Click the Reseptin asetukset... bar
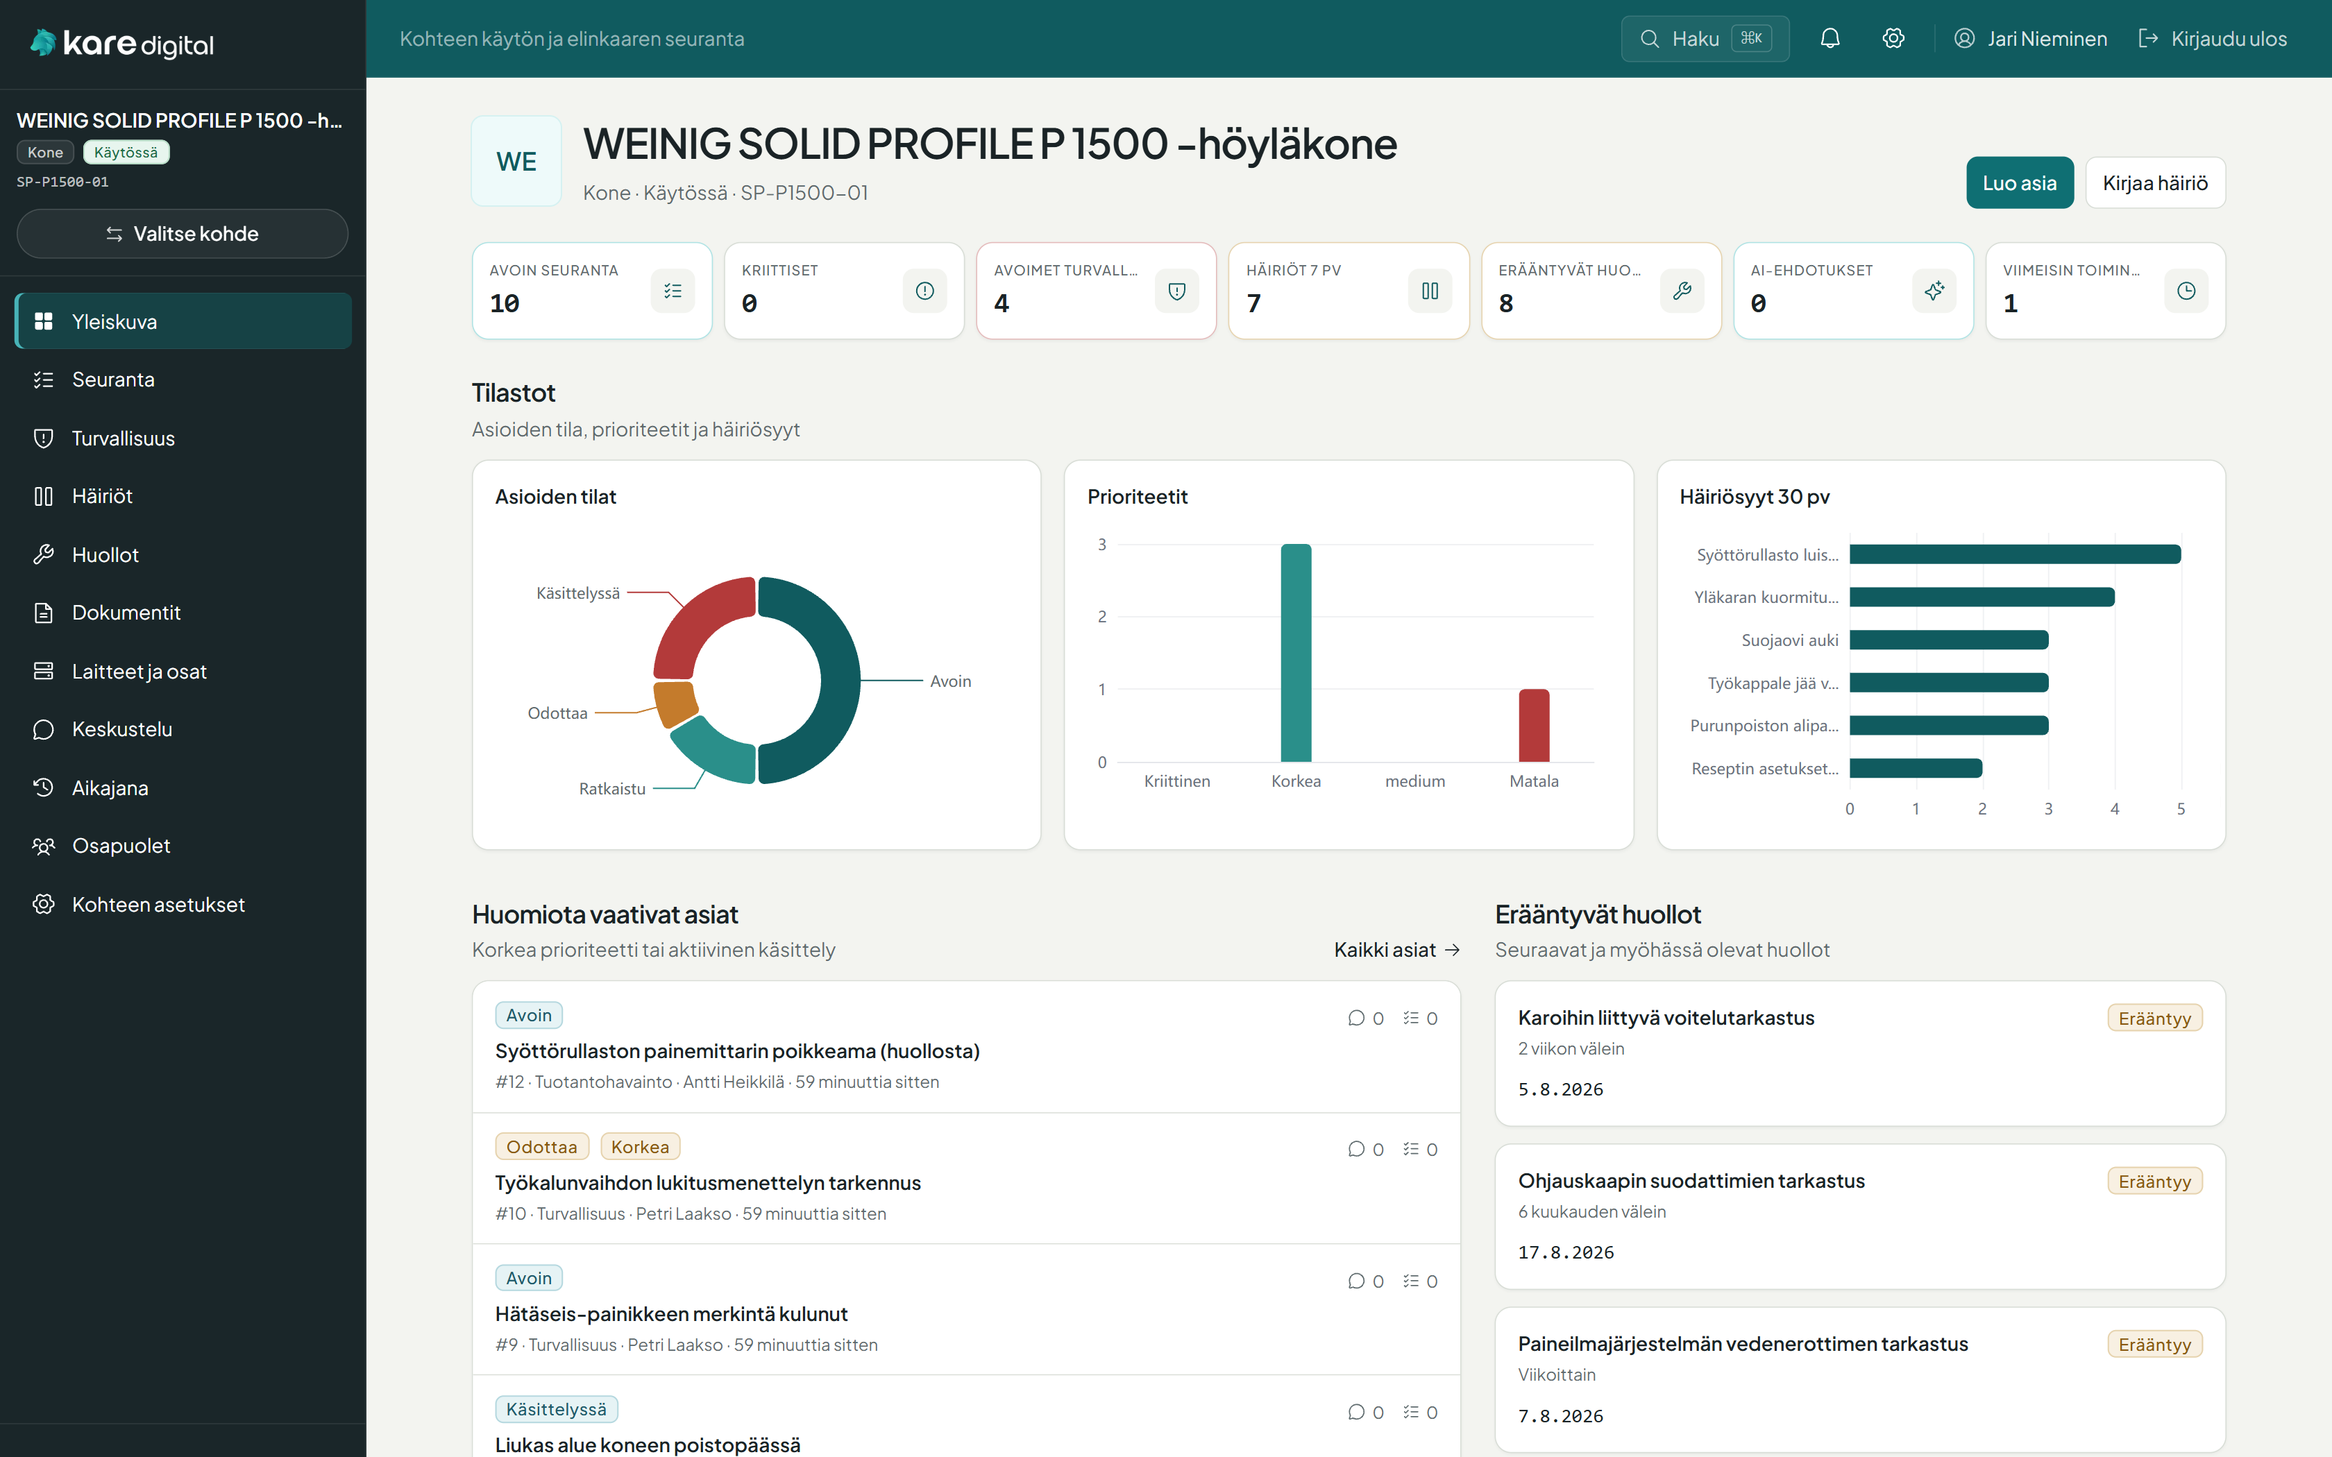 click(x=1916, y=768)
